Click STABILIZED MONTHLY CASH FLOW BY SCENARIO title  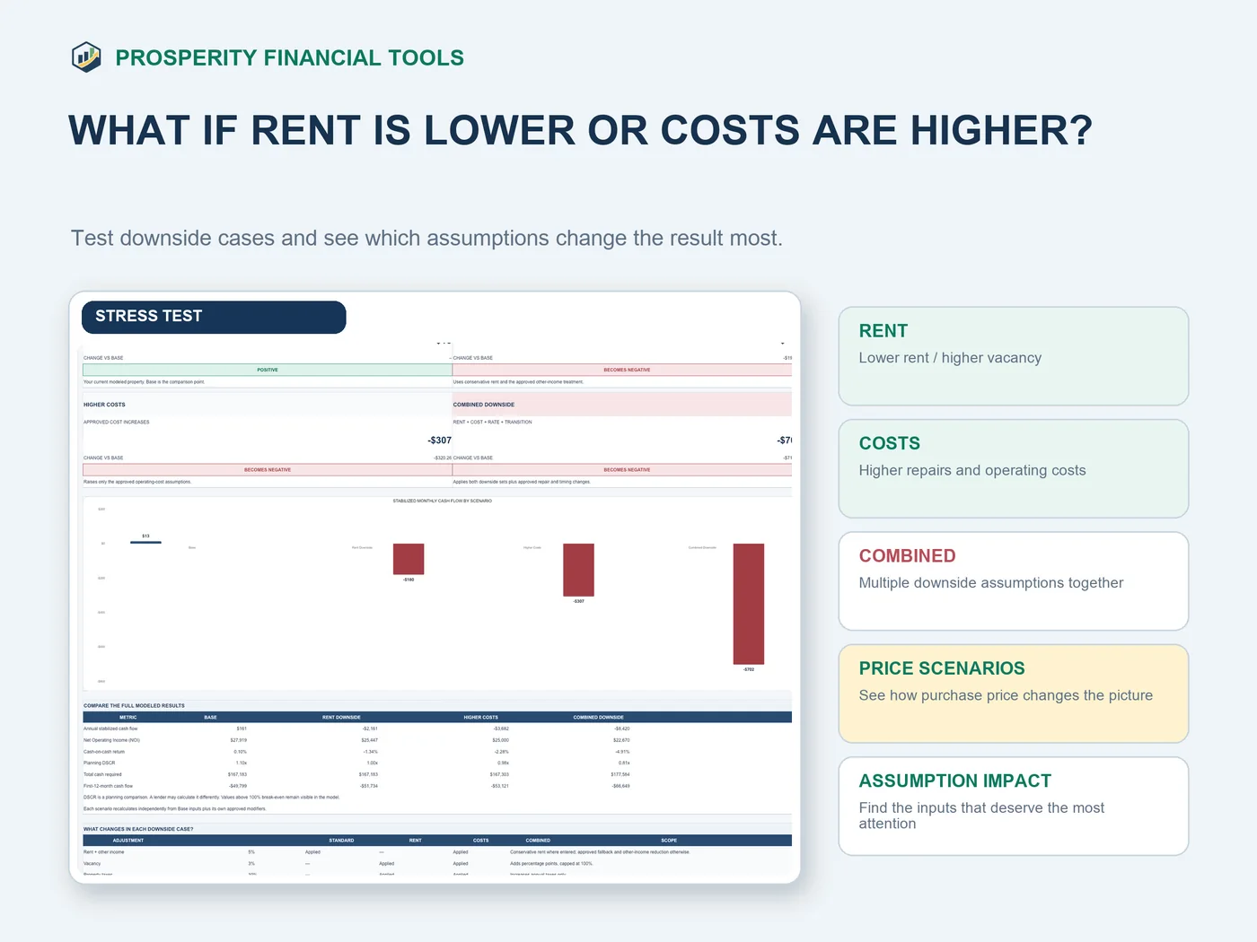coord(442,501)
